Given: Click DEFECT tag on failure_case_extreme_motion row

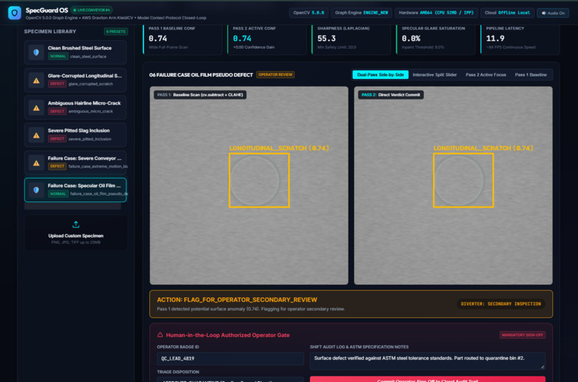Looking at the screenshot, I should [x=57, y=166].
